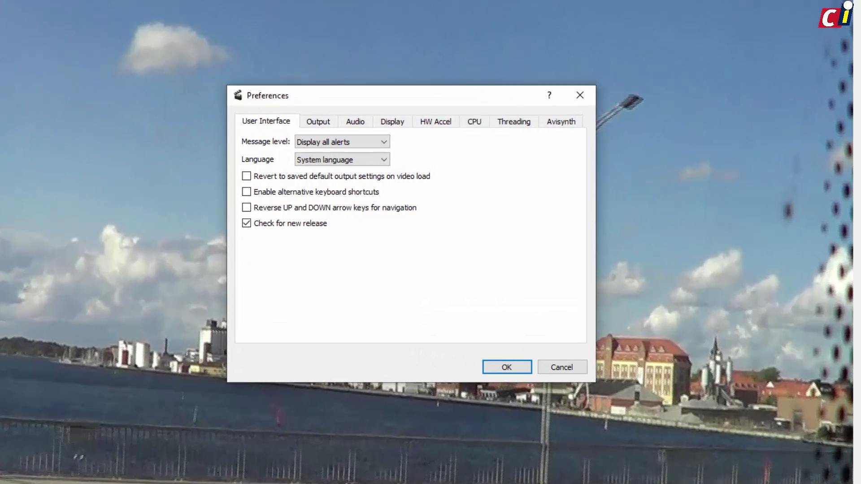Click the Cancel button
Image resolution: width=861 pixels, height=484 pixels.
coord(562,367)
